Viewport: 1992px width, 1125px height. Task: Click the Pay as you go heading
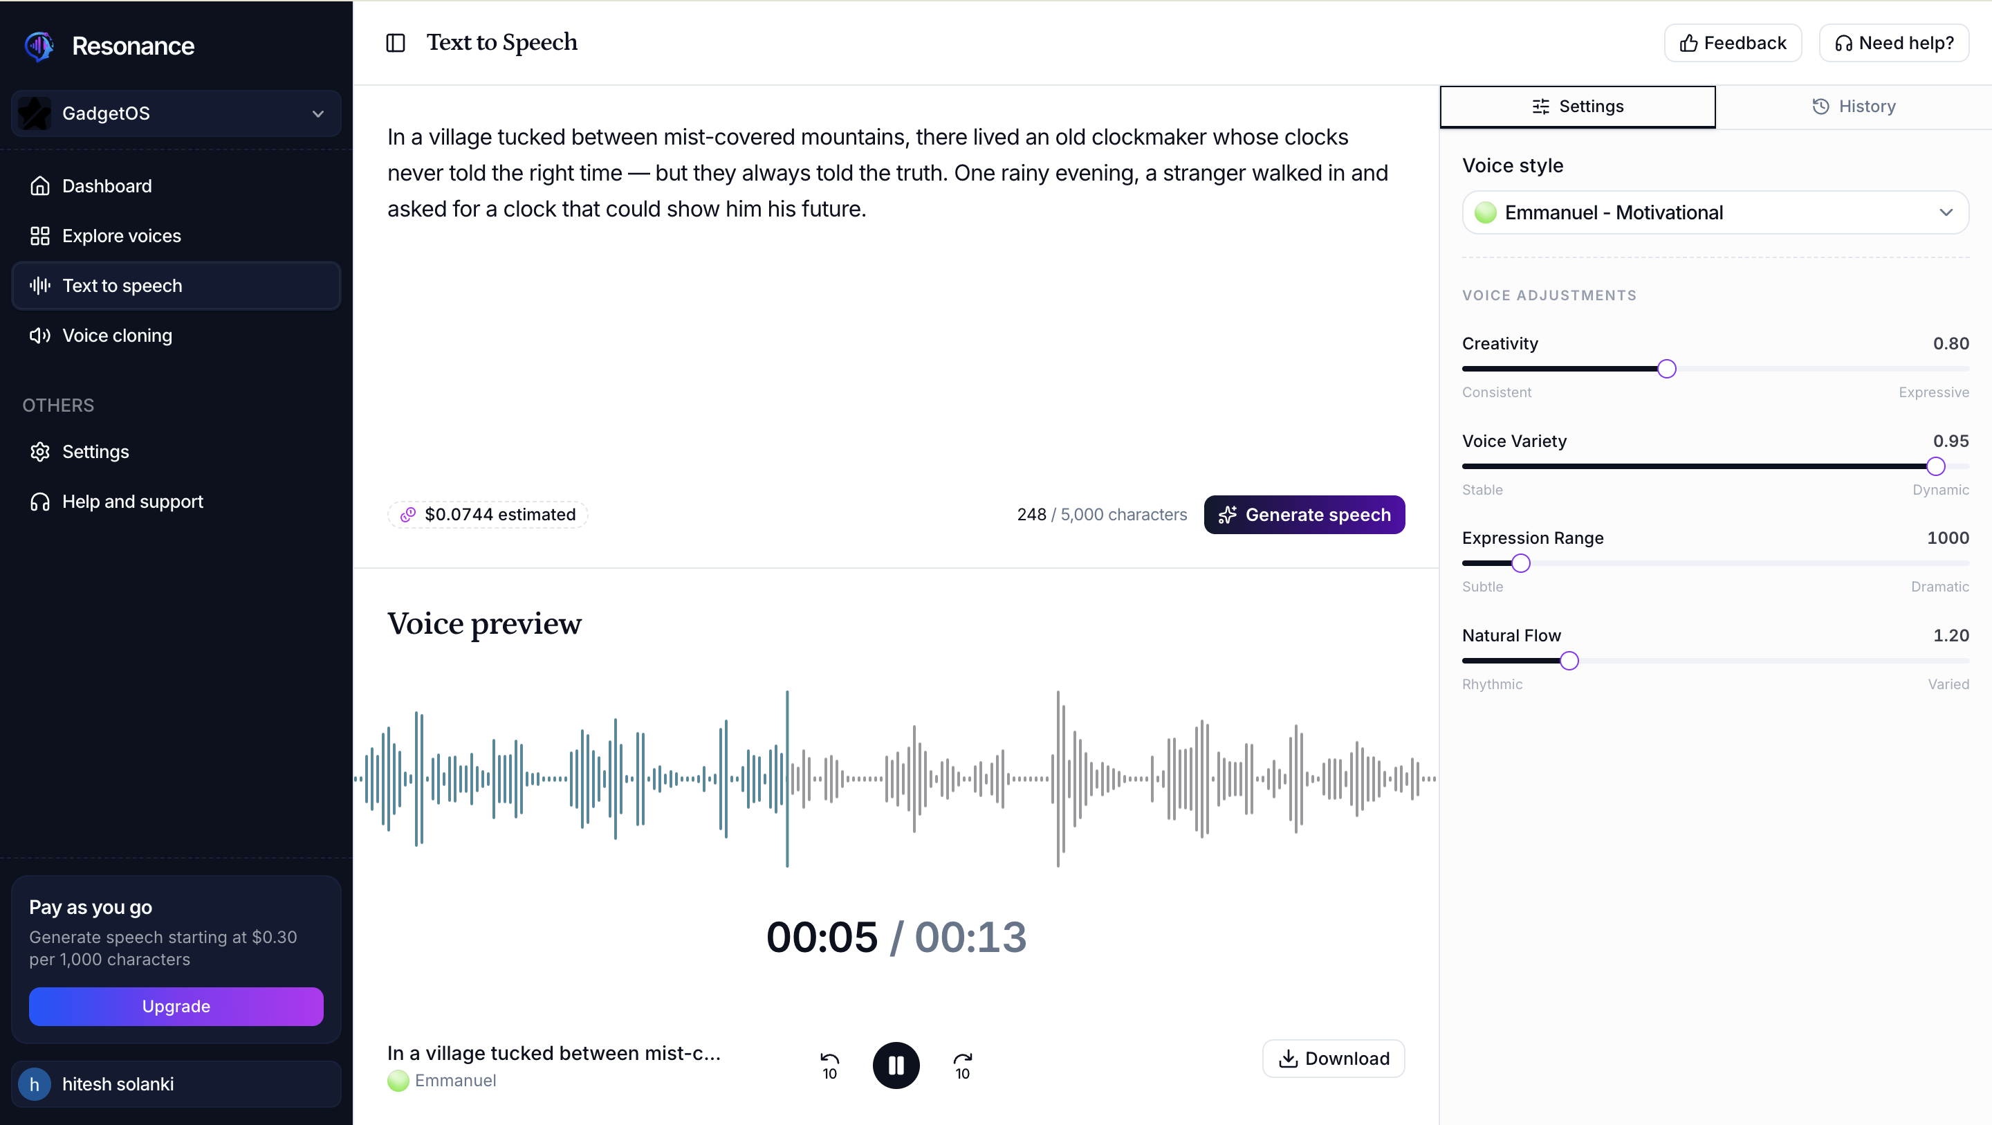tap(91, 908)
